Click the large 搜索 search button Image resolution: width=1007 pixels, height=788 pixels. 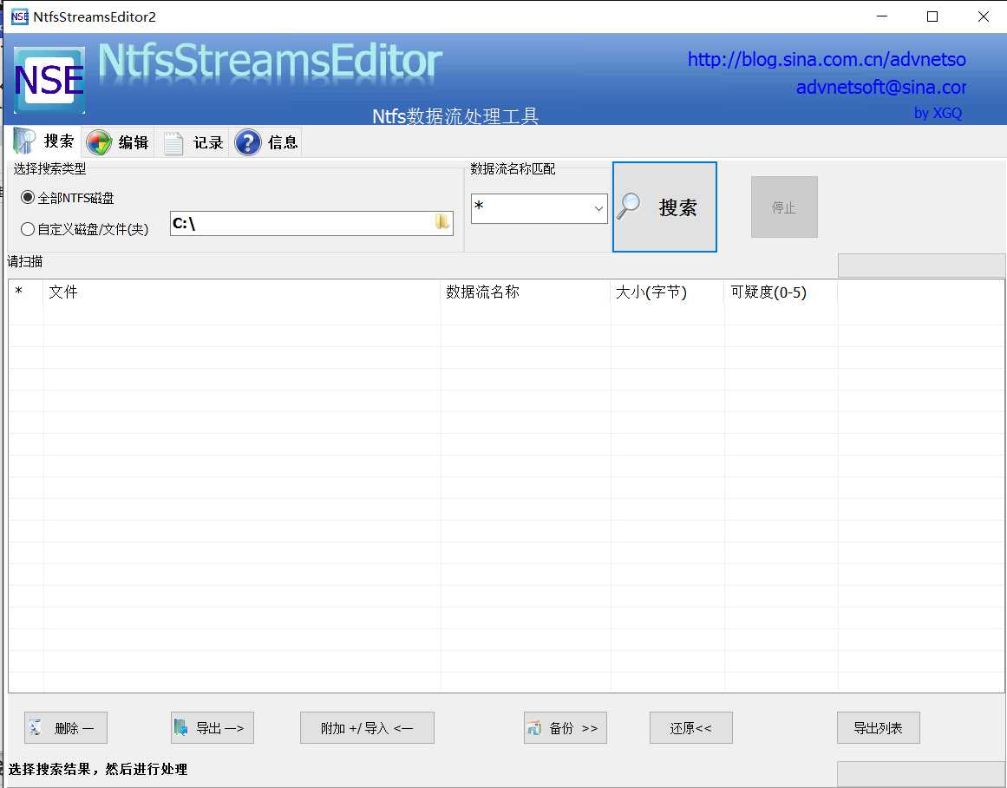coord(664,207)
